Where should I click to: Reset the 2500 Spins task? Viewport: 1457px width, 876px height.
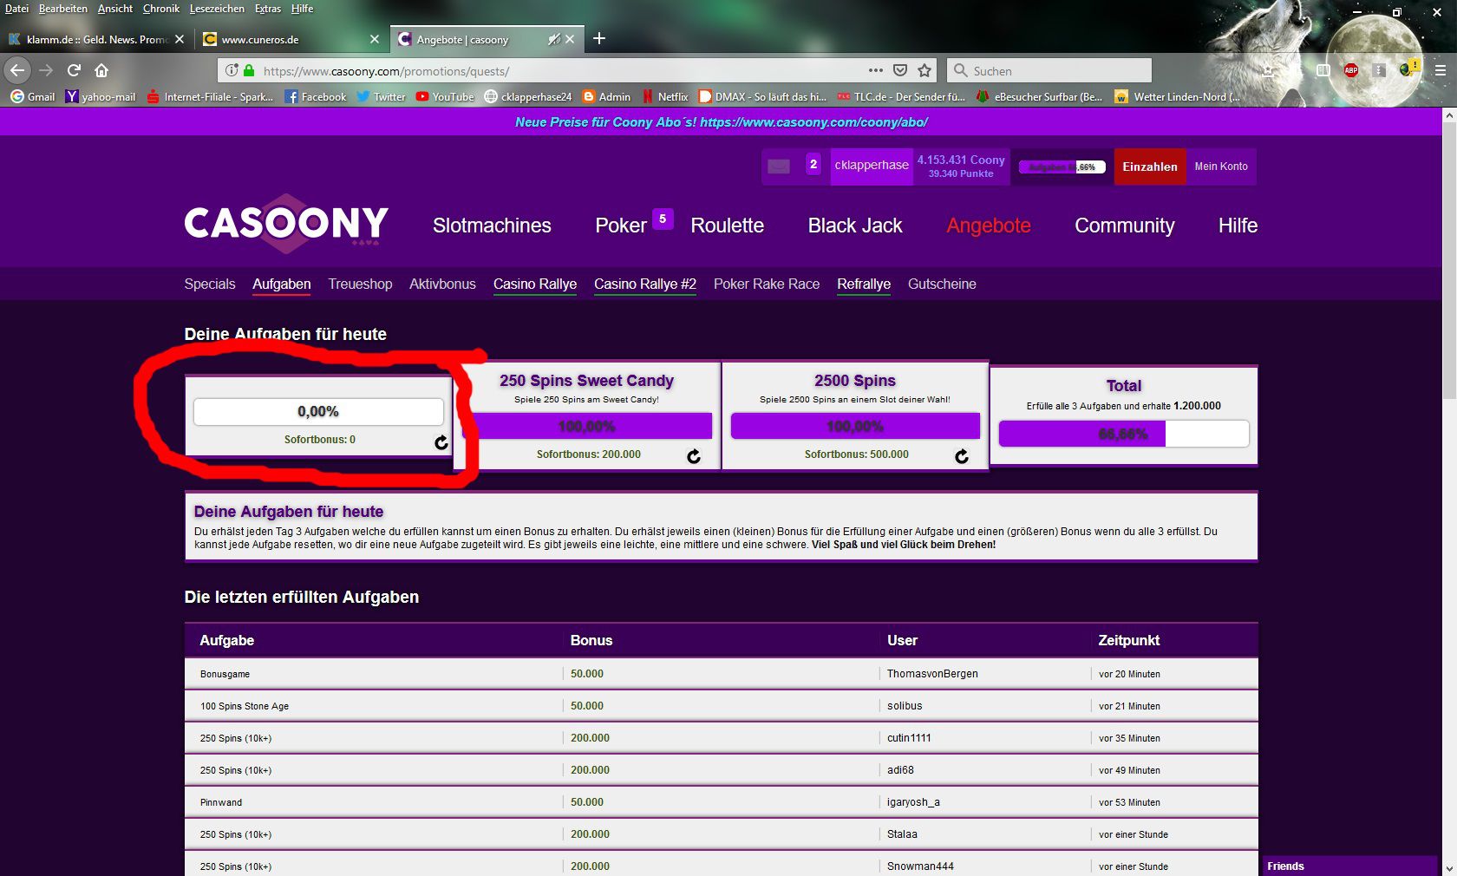(x=962, y=456)
